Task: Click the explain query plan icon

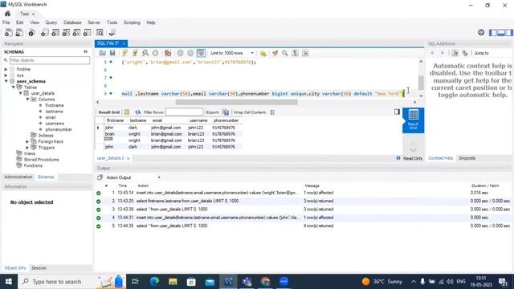Action: (145, 53)
